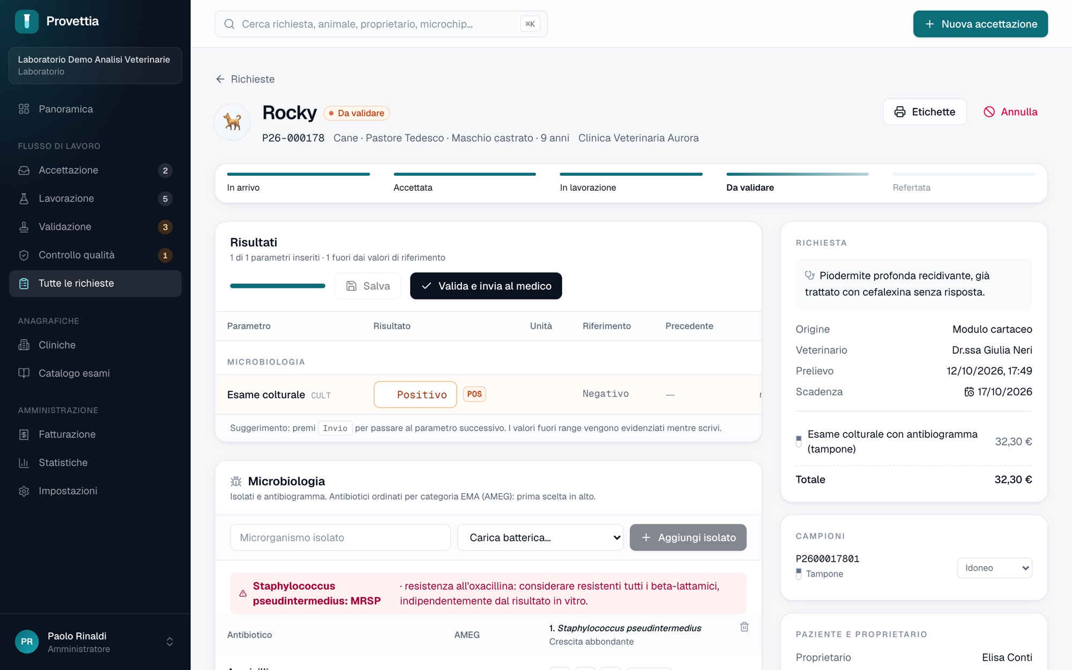The width and height of the screenshot is (1072, 670).
Task: Click the Etichette print button
Action: click(x=925, y=112)
